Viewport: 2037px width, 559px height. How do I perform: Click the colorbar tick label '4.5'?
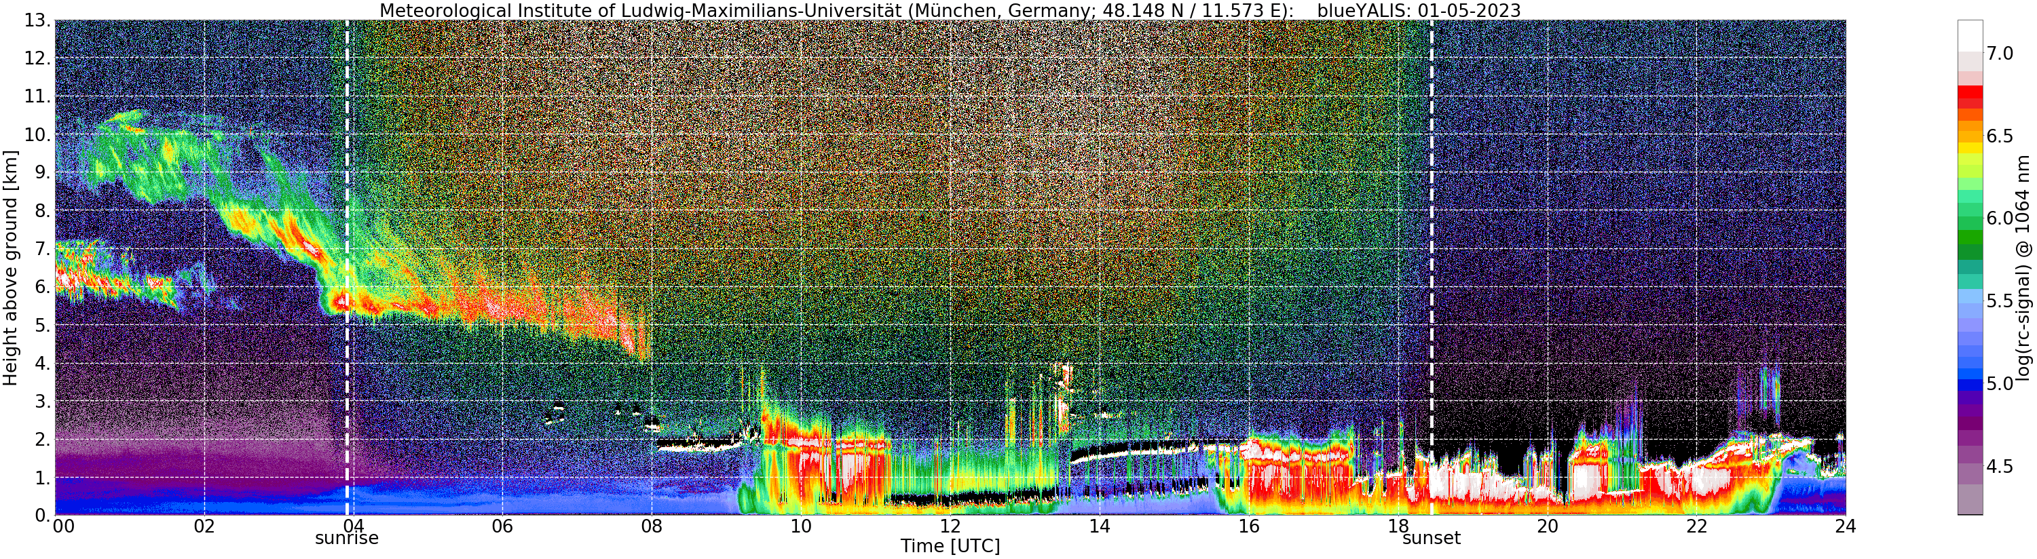pyautogui.click(x=2000, y=467)
